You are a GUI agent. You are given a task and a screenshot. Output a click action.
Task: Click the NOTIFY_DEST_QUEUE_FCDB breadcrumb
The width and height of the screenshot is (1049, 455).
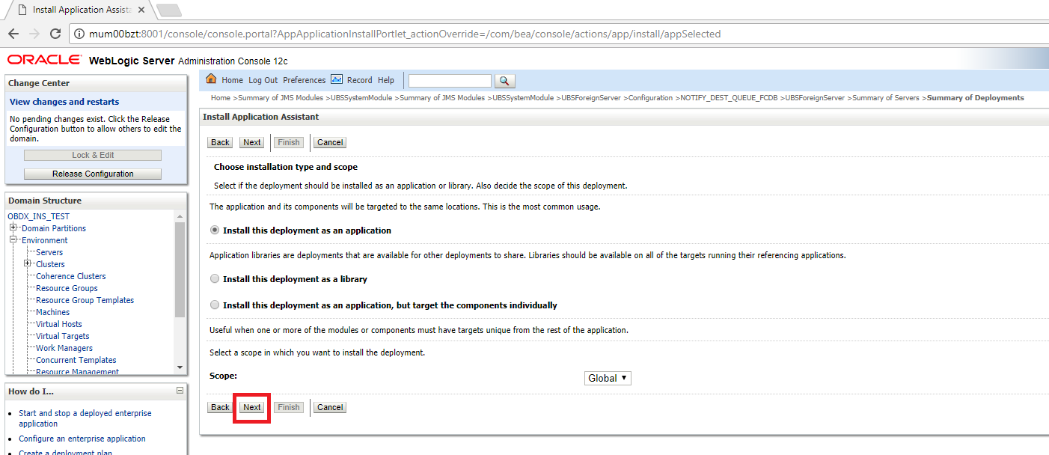pos(730,98)
